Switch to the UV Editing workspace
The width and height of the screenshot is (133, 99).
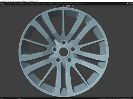coord(22,4)
